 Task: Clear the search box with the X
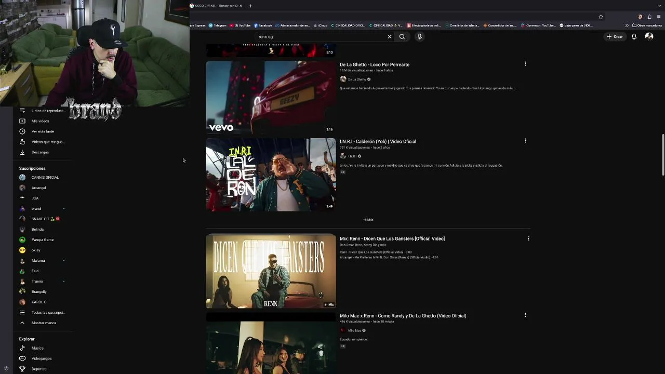point(389,37)
